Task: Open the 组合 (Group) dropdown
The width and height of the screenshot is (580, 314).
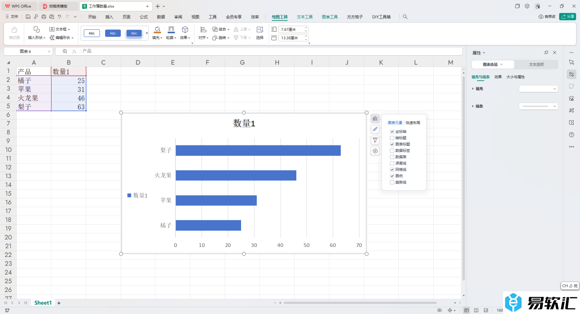Action: [221, 29]
